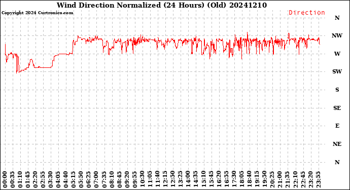Screen dimensions: 350x190
Task: Click the 'Copyright 2024 Curtronics.com' text
Action: coord(37,13)
